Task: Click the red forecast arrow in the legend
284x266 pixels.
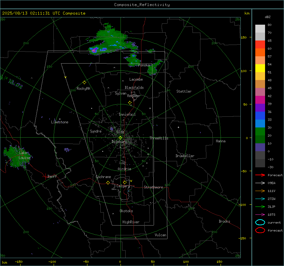Action: coord(260,175)
